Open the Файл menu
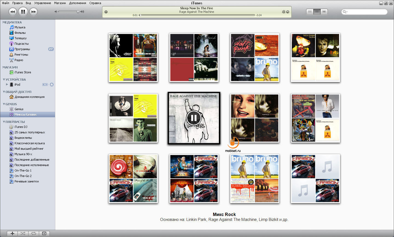 tap(5, 3)
